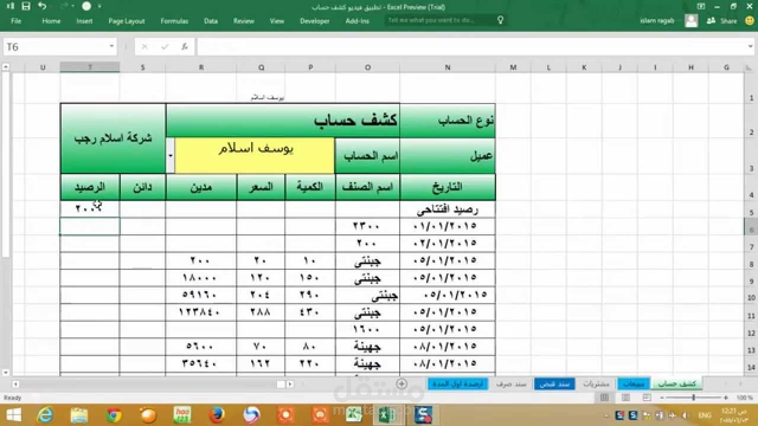Viewport: 758px width, 426px height.
Task: Open the Developer ribbon tab
Action: tap(315, 21)
